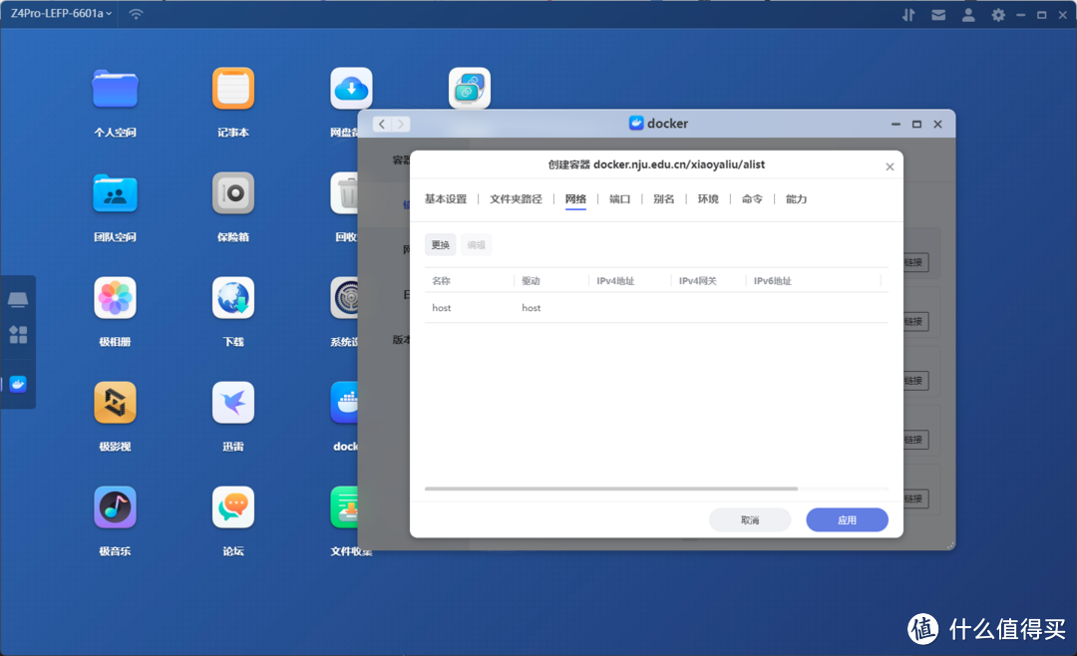Open the 保险箱 safe app
Screen dimensions: 1077x656
click(x=232, y=193)
